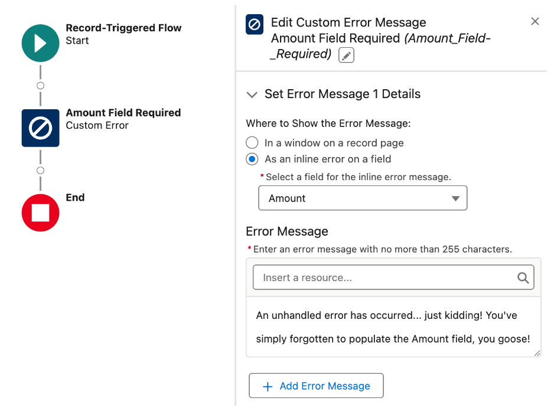
Task: Click the green Start play icon
Action: (x=40, y=43)
